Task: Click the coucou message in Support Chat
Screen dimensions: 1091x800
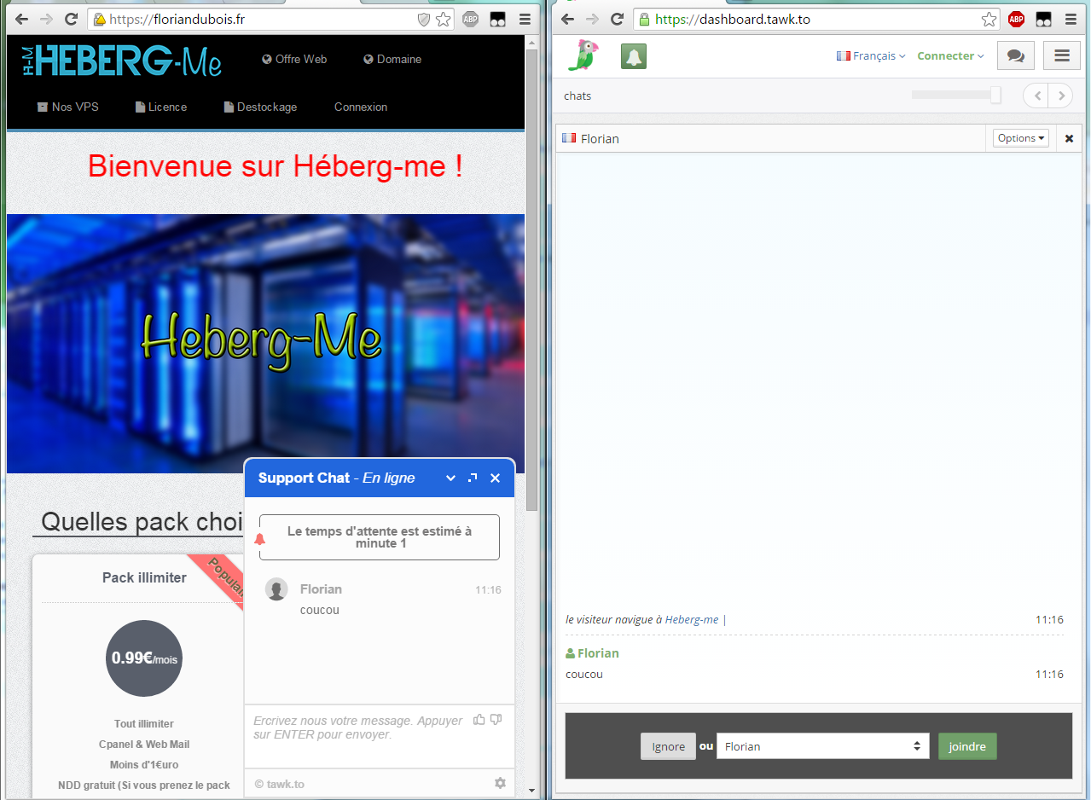Action: pos(320,610)
